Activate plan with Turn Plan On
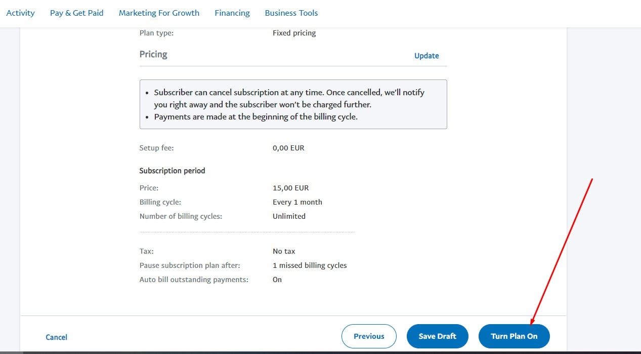 (x=514, y=336)
